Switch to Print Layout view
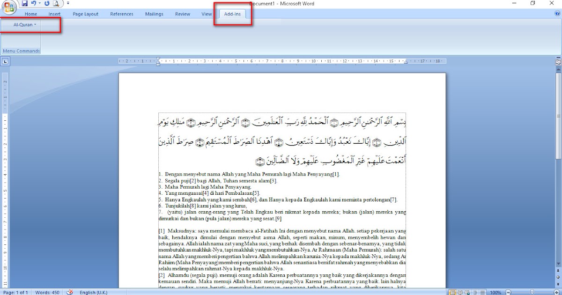The height and width of the screenshot is (295, 562). click(x=452, y=292)
